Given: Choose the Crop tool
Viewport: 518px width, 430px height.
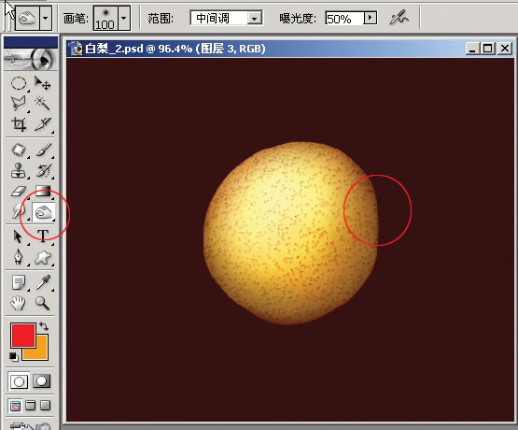Looking at the screenshot, I should tap(19, 124).
